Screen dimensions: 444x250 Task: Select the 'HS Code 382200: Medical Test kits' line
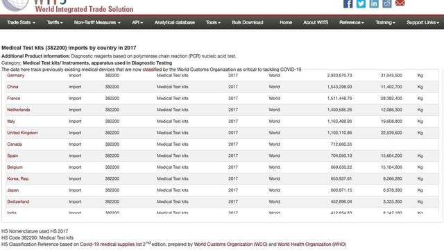(37, 237)
